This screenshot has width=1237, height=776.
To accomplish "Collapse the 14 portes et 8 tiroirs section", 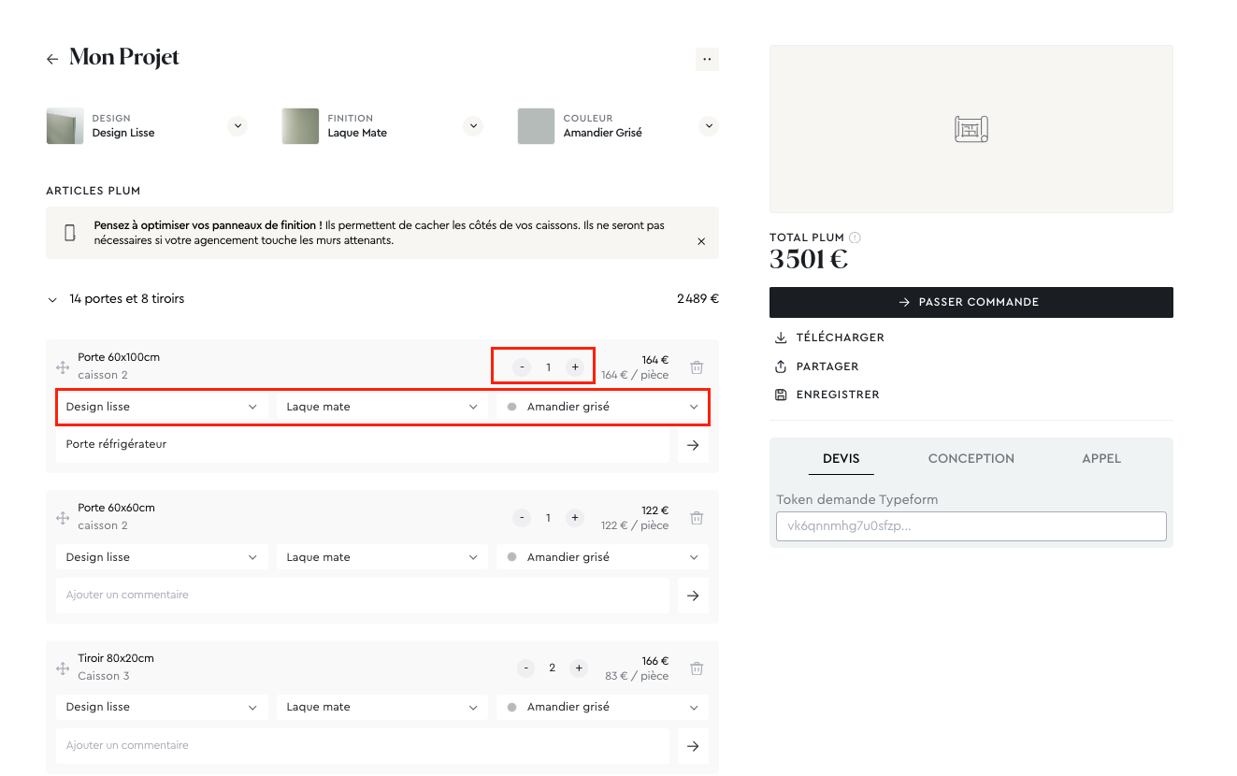I will tap(52, 300).
